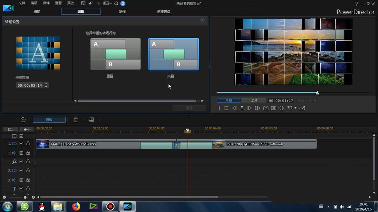Viewport: 378px width, 212px height.
Task: Click the 修改 button above timeline
Action: click(x=49, y=120)
